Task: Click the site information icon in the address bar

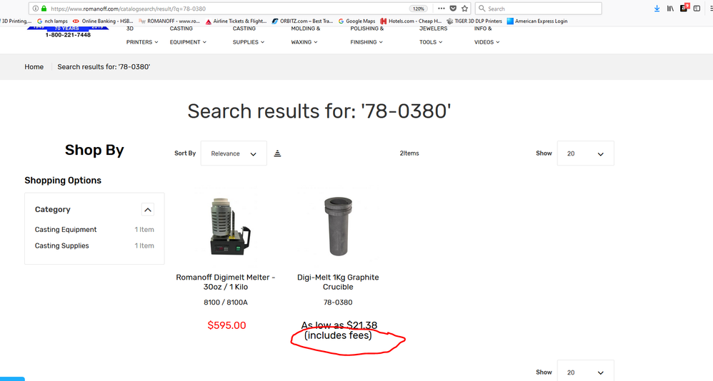Action: [36, 9]
